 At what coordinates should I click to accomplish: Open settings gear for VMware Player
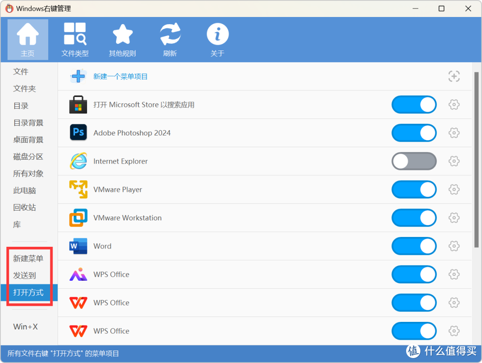(x=454, y=190)
